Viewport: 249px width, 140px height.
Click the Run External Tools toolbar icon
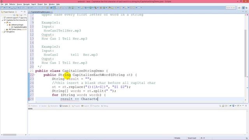click(x=95, y=8)
